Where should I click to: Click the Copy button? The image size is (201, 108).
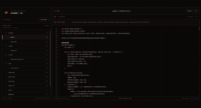point(196,11)
